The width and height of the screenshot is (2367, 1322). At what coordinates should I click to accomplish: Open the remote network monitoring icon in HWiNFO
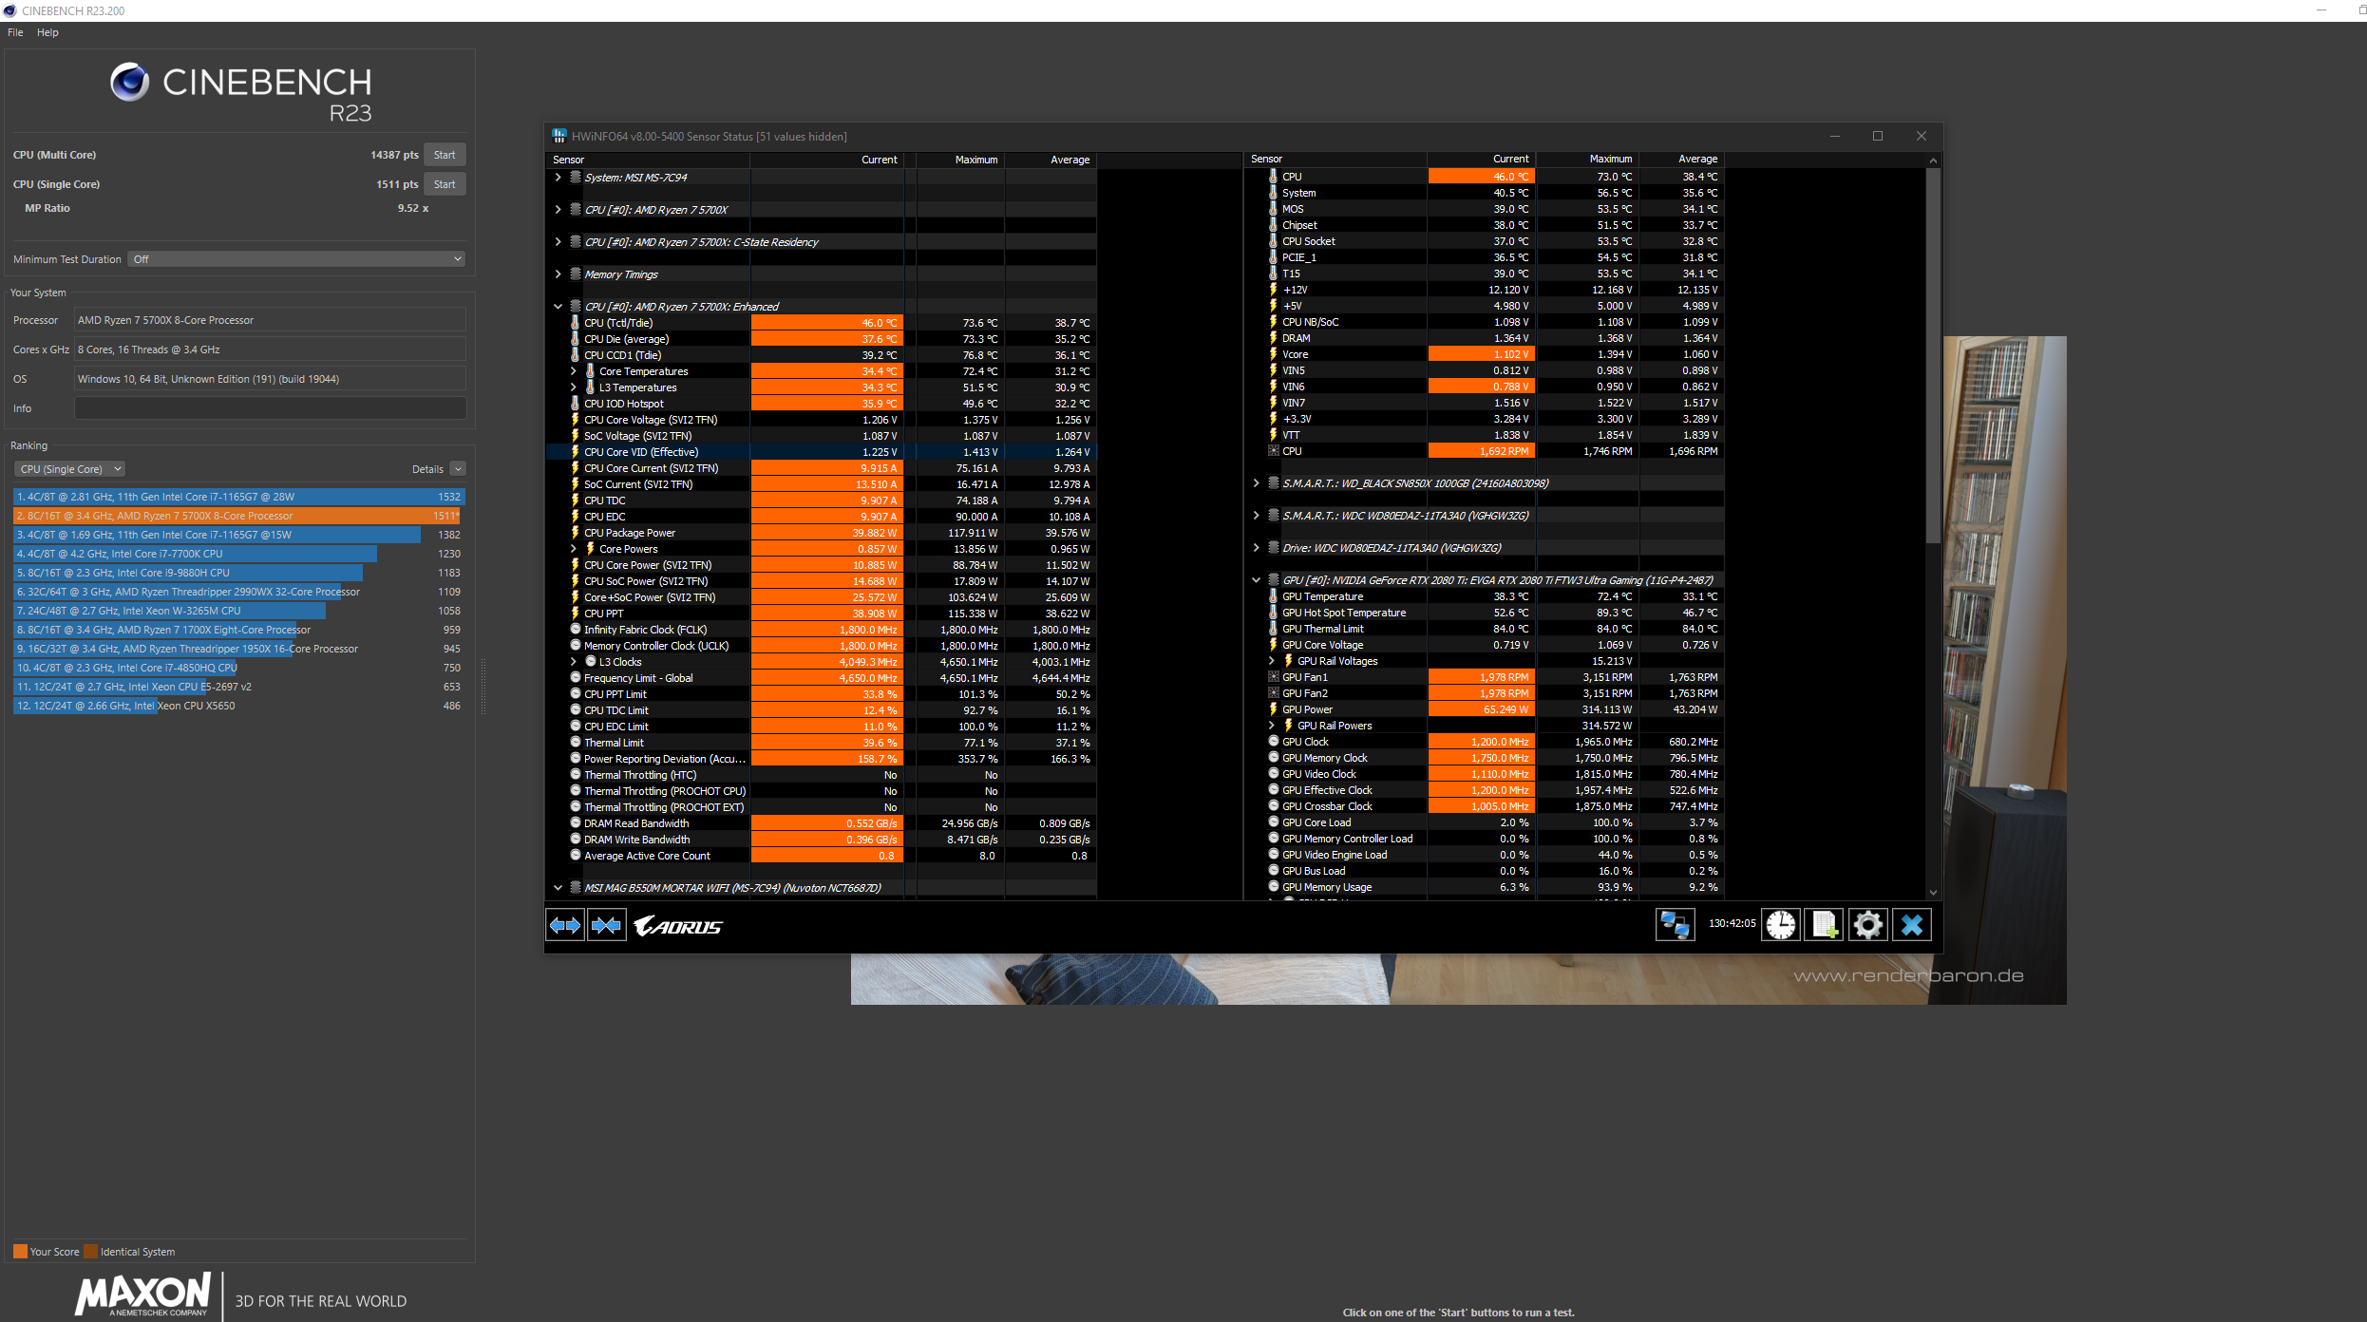click(x=1675, y=924)
